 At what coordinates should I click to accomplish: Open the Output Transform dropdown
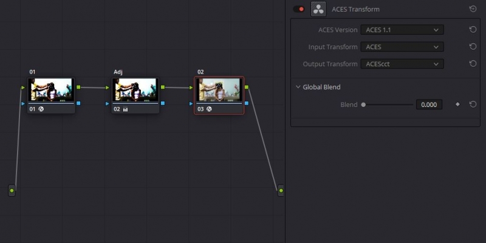coord(402,64)
